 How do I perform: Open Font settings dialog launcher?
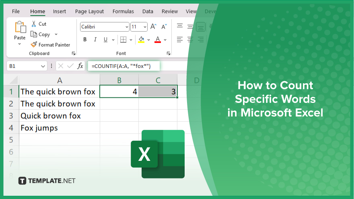pos(169,53)
